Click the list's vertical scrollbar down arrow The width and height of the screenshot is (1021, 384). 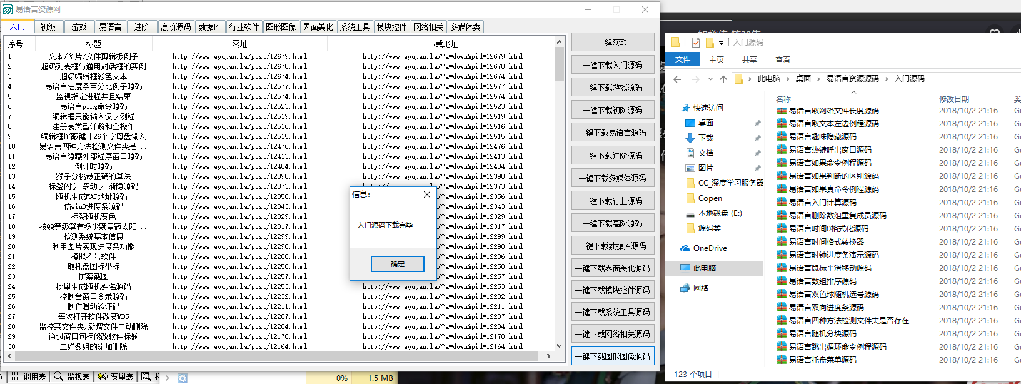pos(559,345)
